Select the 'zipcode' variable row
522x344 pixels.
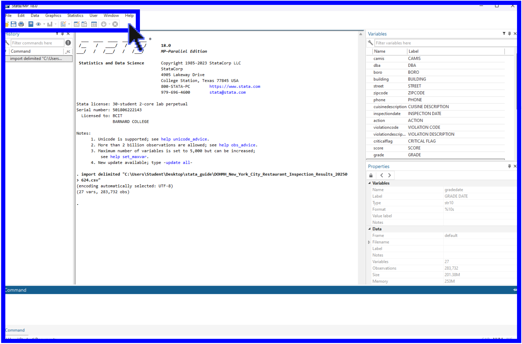436,93
